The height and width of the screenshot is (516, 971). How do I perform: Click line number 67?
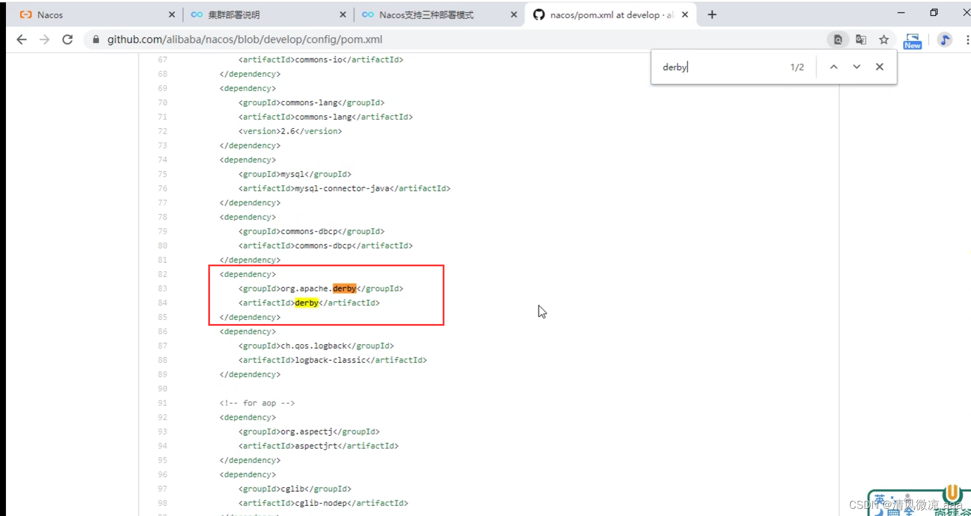click(x=162, y=59)
